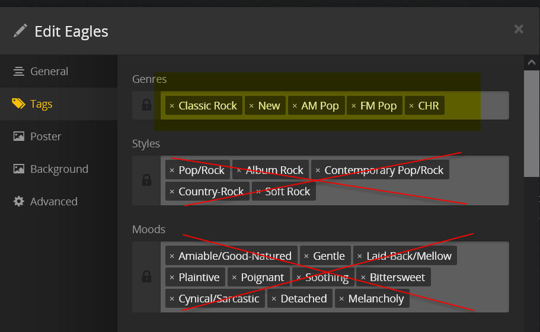The height and width of the screenshot is (332, 540).
Task: Remove the Pop/Rock style tag
Action: (x=172, y=170)
